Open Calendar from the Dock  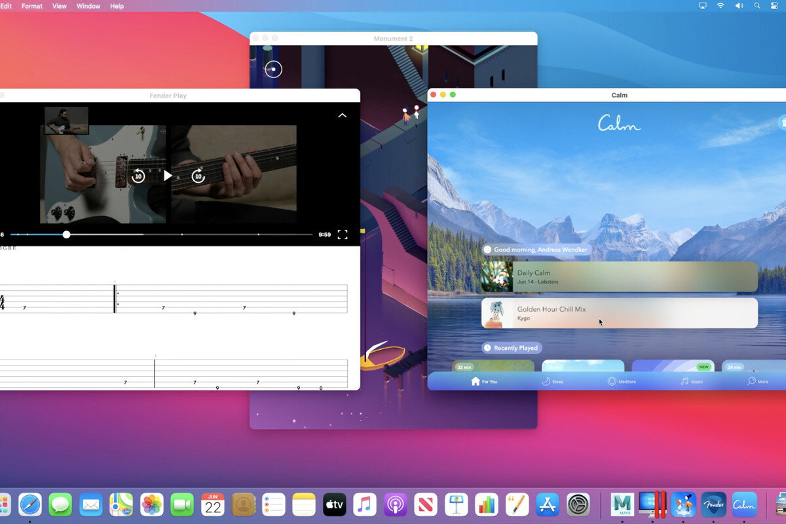[213, 504]
